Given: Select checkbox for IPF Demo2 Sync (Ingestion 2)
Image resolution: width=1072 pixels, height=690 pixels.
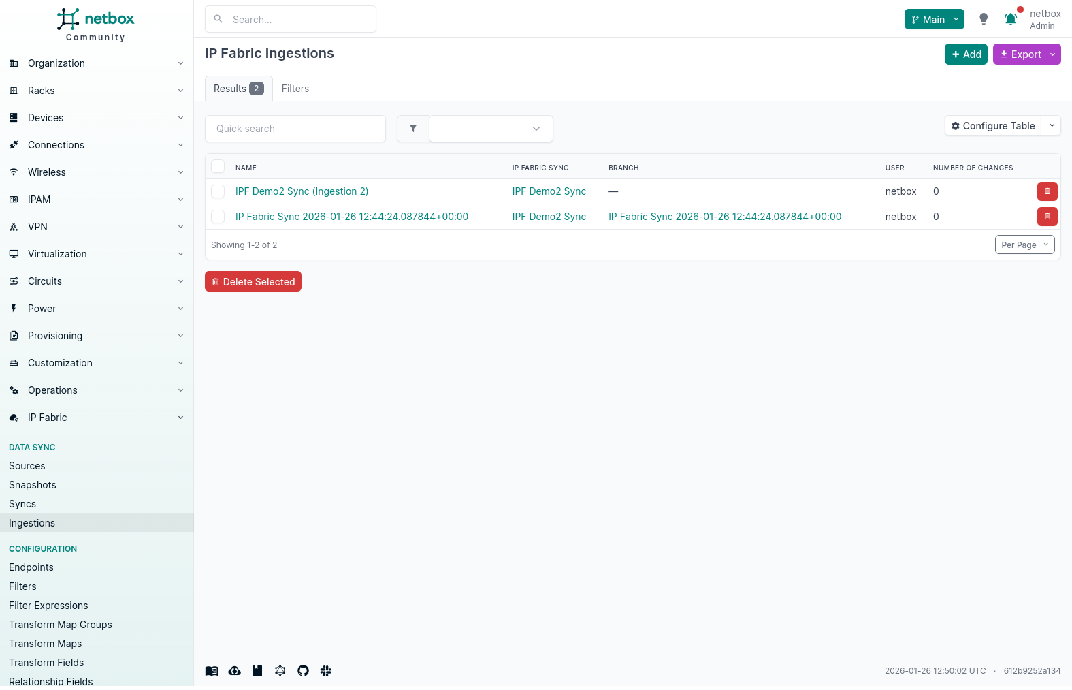Looking at the screenshot, I should (x=218, y=191).
